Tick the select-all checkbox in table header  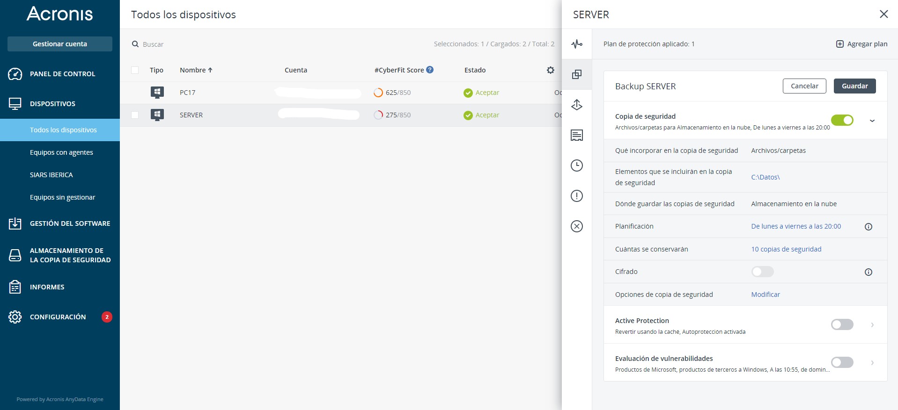pos(135,70)
